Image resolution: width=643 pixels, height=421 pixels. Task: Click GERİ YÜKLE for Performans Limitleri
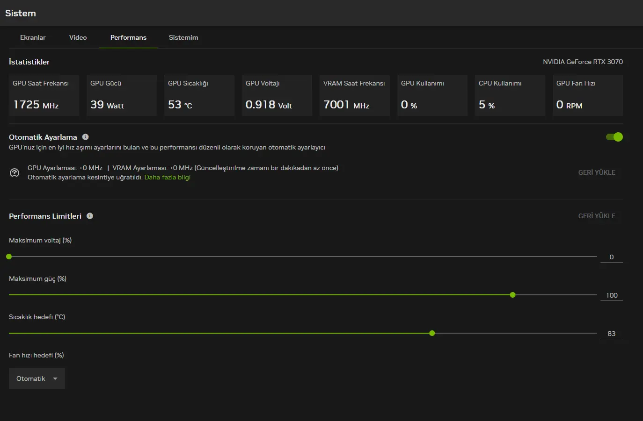coord(597,216)
